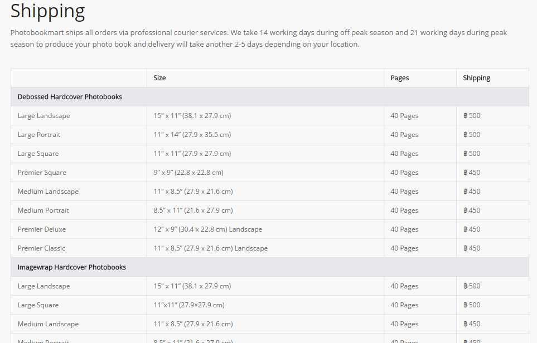Click the 11" x 14" (27.9 x 35.5 cm) size cell
537x343 pixels.
click(x=192, y=135)
